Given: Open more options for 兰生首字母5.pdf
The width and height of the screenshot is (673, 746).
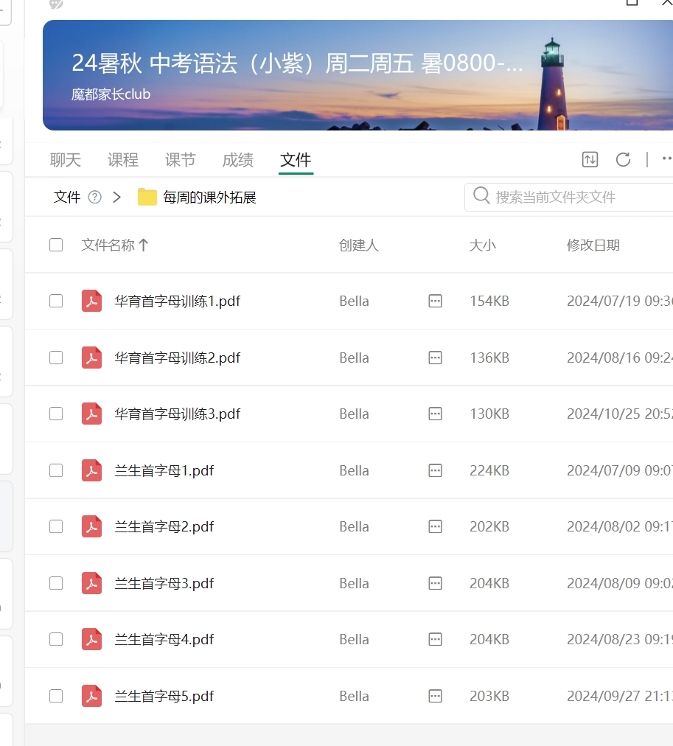Looking at the screenshot, I should [435, 696].
